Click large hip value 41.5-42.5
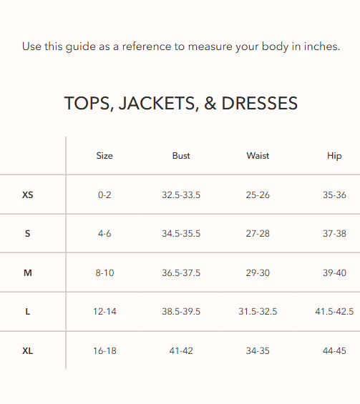360x404 pixels. 334,312
